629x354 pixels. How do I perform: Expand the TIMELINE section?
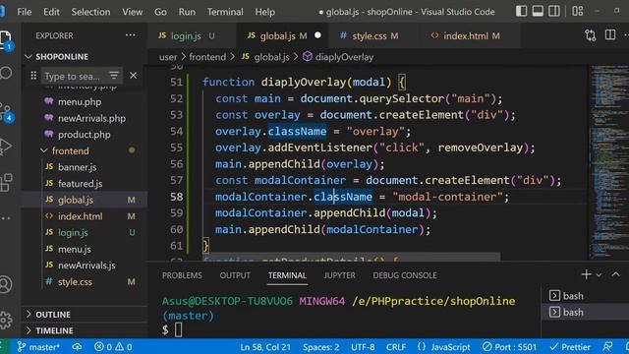point(54,330)
